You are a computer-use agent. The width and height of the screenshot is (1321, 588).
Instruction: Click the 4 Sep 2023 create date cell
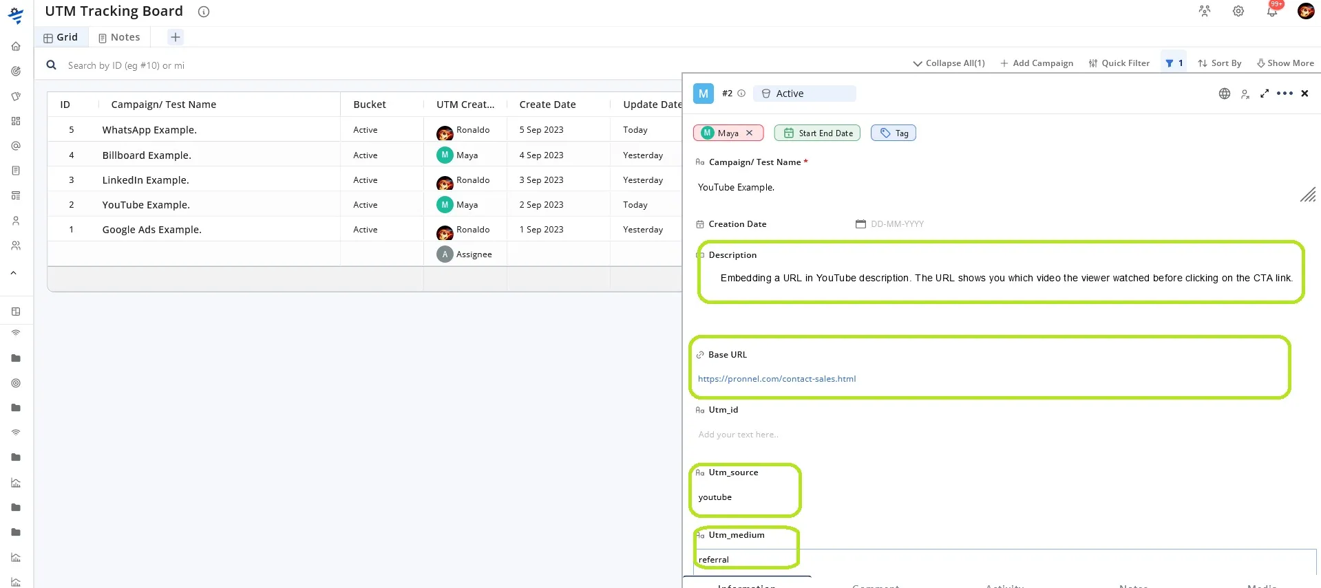pyautogui.click(x=541, y=155)
